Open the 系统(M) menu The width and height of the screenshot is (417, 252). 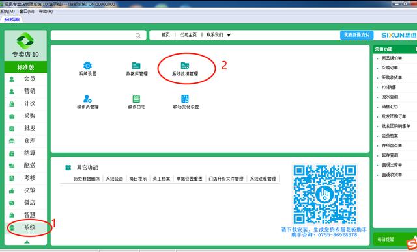(7, 12)
